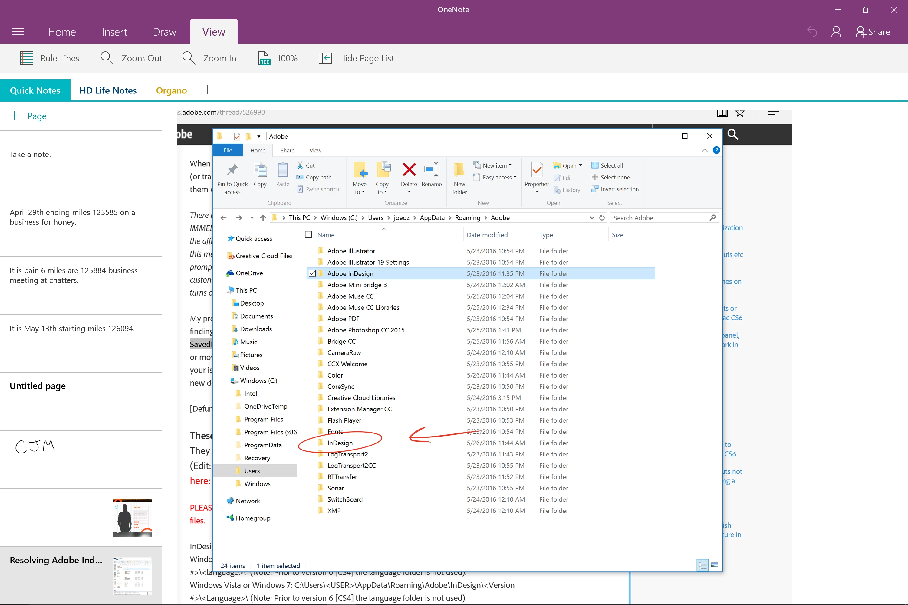This screenshot has height=605, width=908.
Task: Open the hamburger navigation menu
Action: pos(18,32)
